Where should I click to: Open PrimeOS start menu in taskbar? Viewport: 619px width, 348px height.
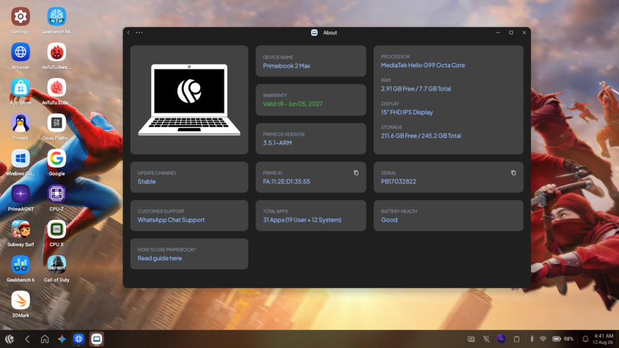click(10, 339)
